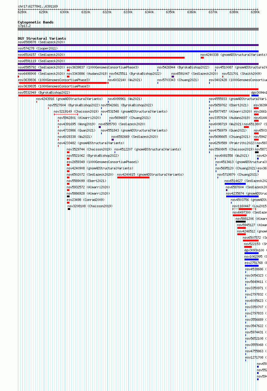
Task: Open nsv6081558 (Wu2021) variant
Action: (232, 156)
